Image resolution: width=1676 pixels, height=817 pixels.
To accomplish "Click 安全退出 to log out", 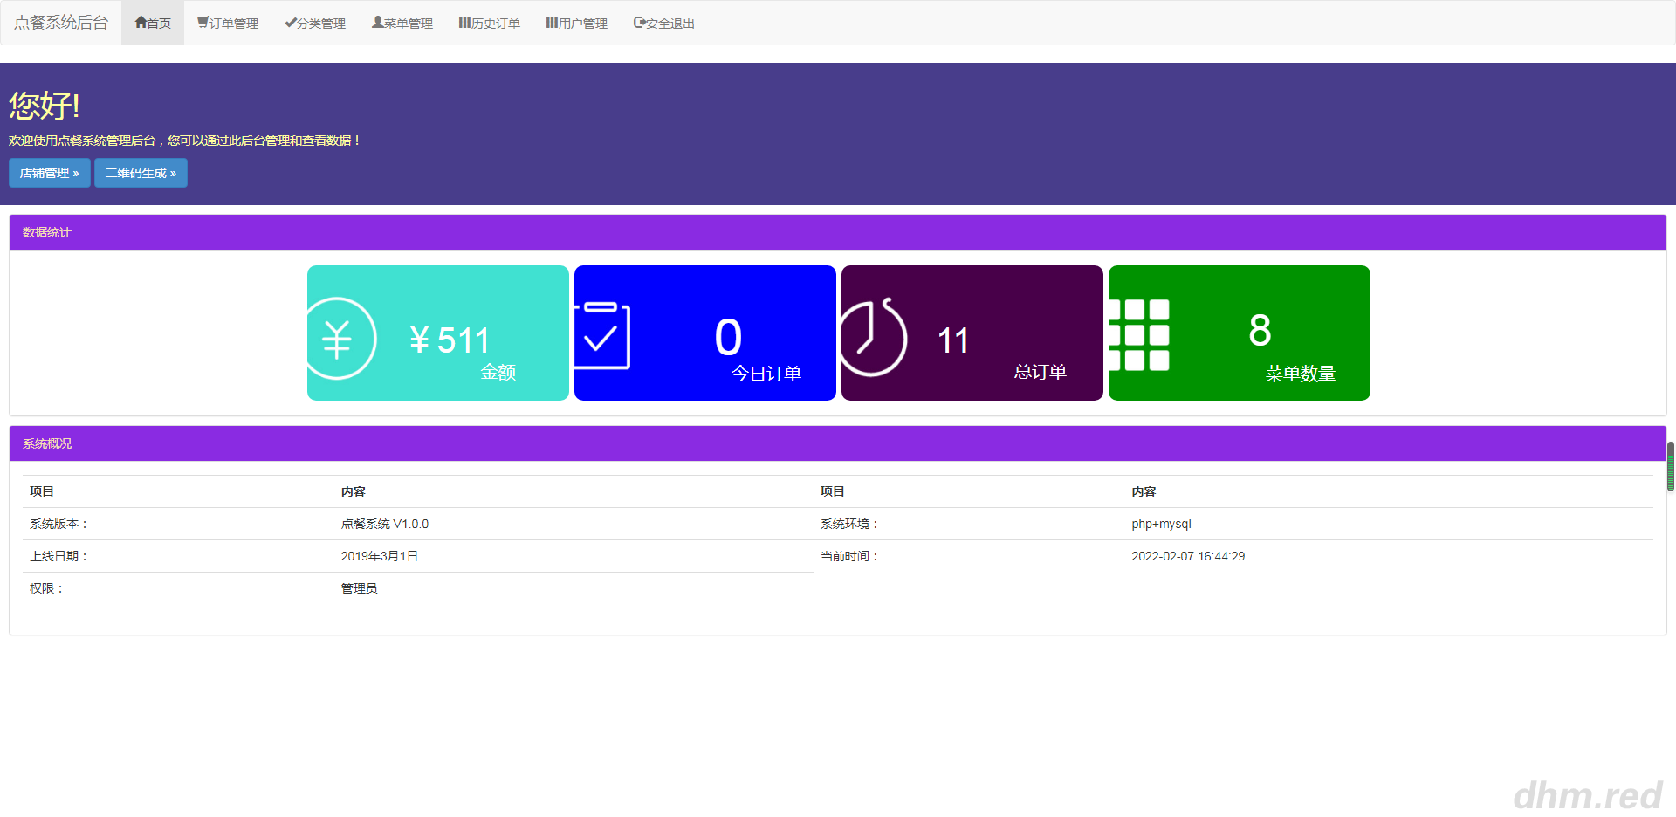I will [664, 24].
